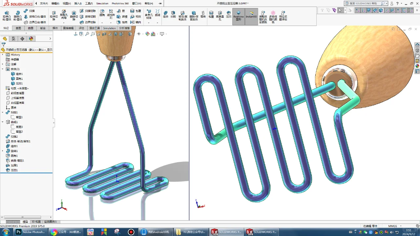The width and height of the screenshot is (420, 236).
Task: Switch to the 草图 sketch ribbon tab
Action: coord(18,28)
